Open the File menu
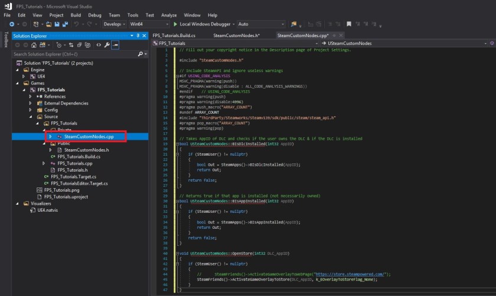This screenshot has height=296, width=496. click(x=7, y=15)
